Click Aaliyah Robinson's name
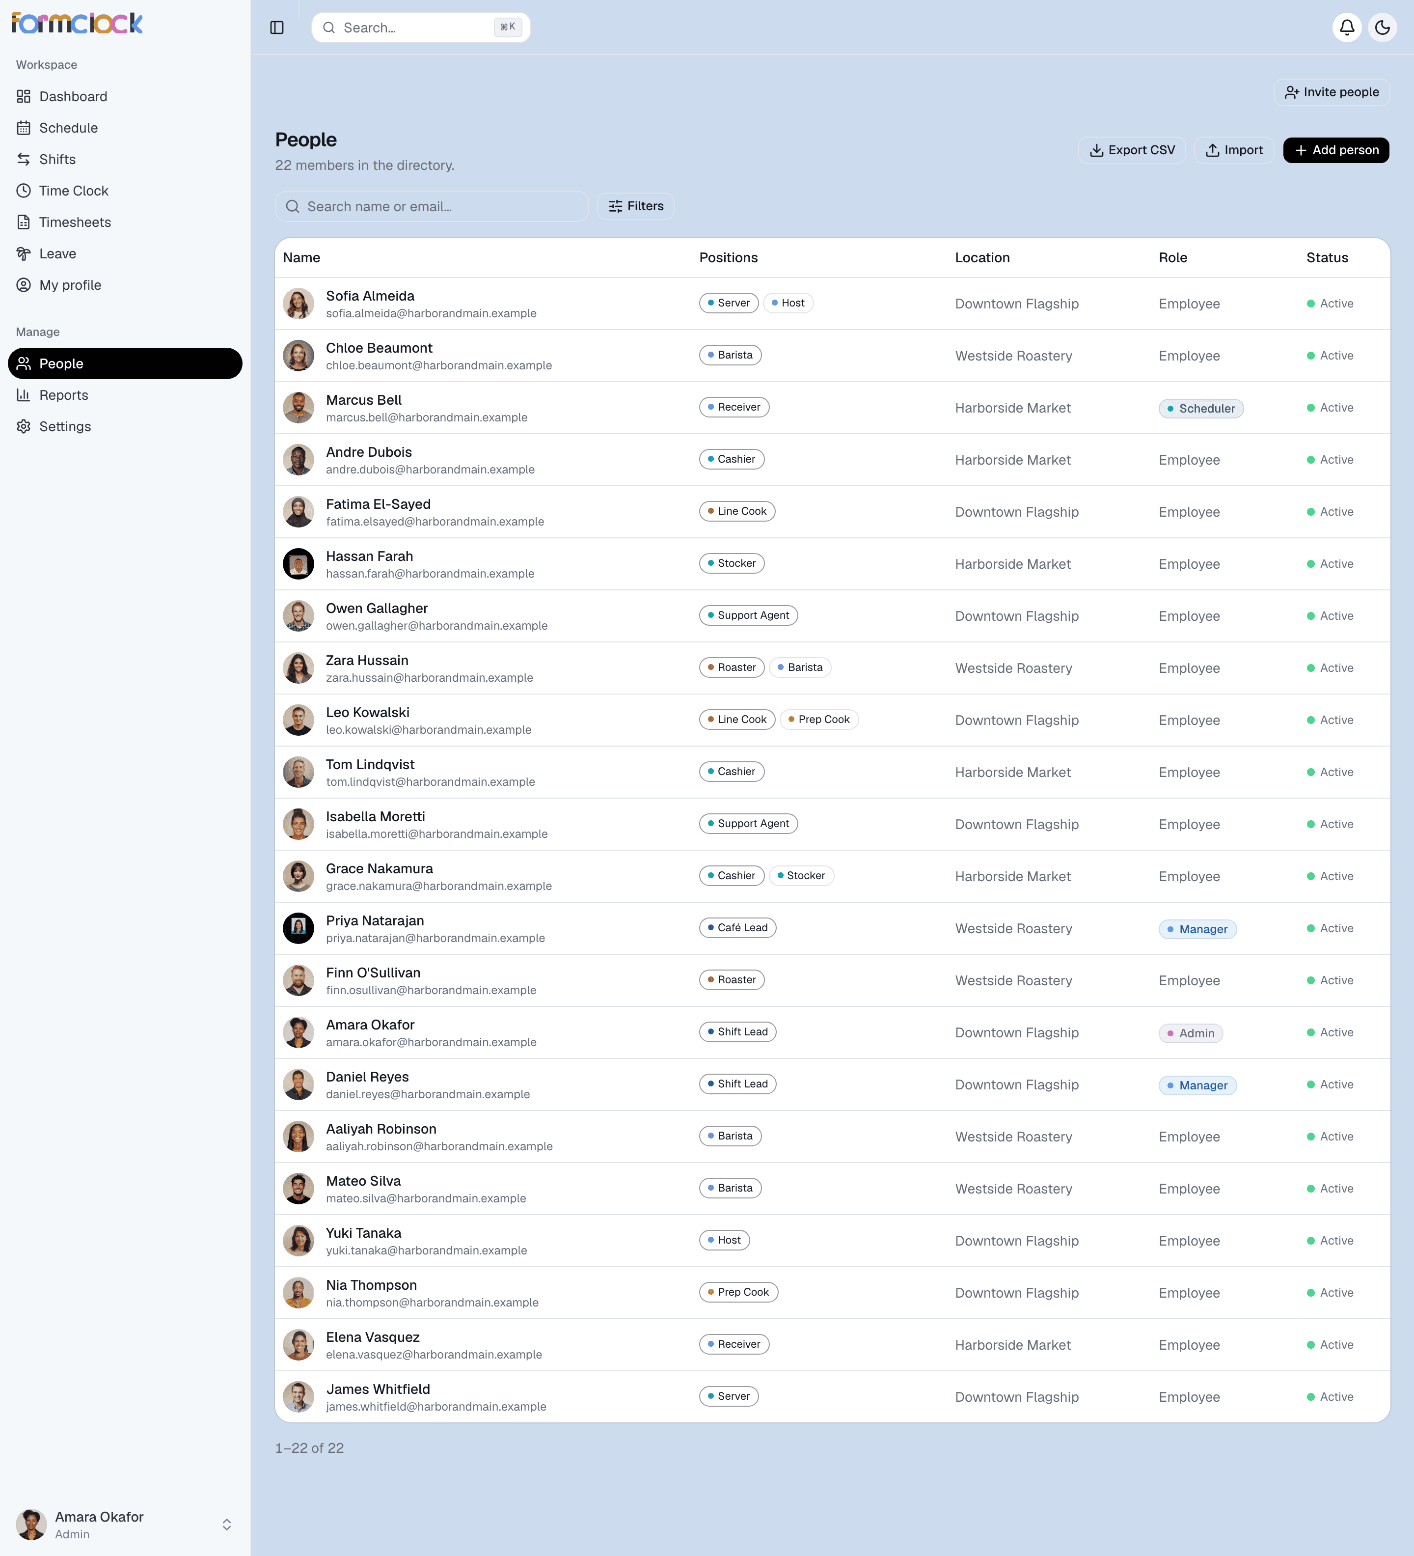 pyautogui.click(x=381, y=1129)
